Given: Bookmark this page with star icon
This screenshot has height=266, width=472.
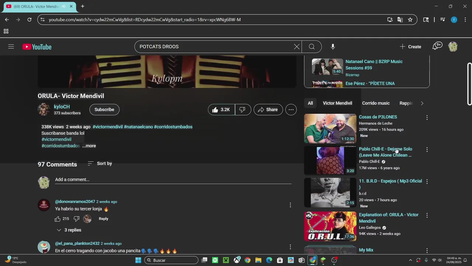Looking at the screenshot, I should click(x=410, y=20).
